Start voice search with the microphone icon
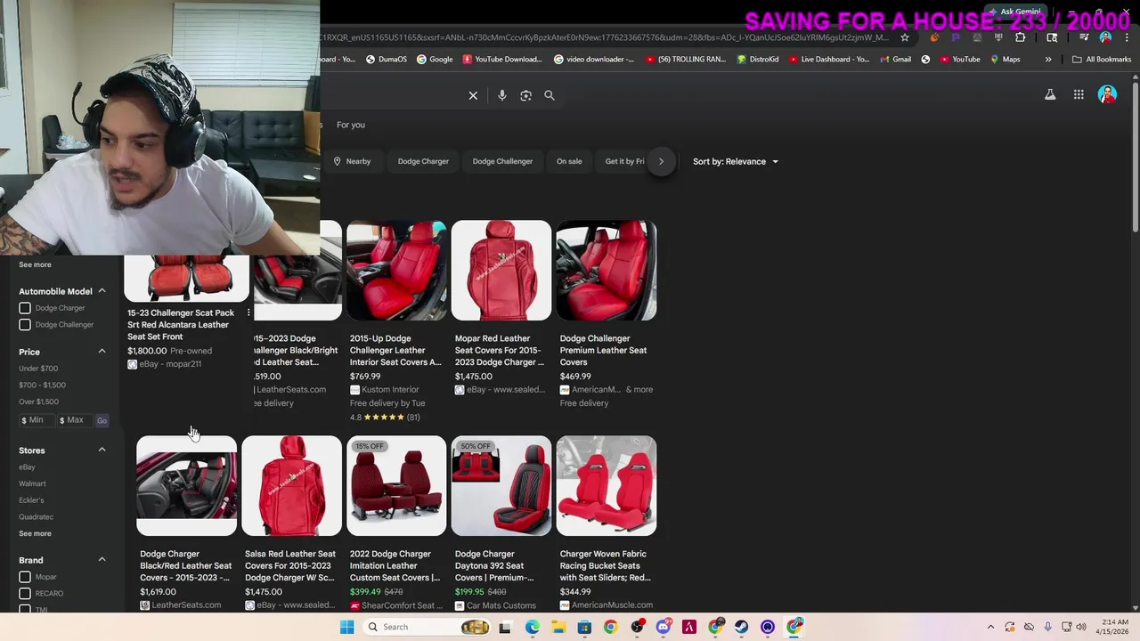The height and width of the screenshot is (641, 1140). tap(502, 95)
